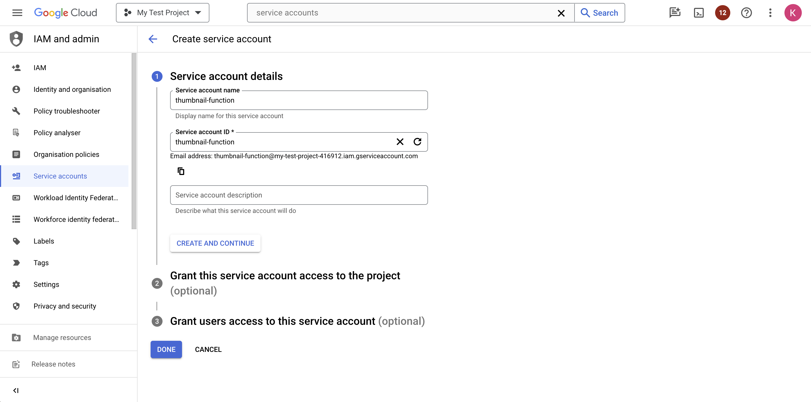Click the Service account name input field
The height and width of the screenshot is (402, 811).
point(299,100)
